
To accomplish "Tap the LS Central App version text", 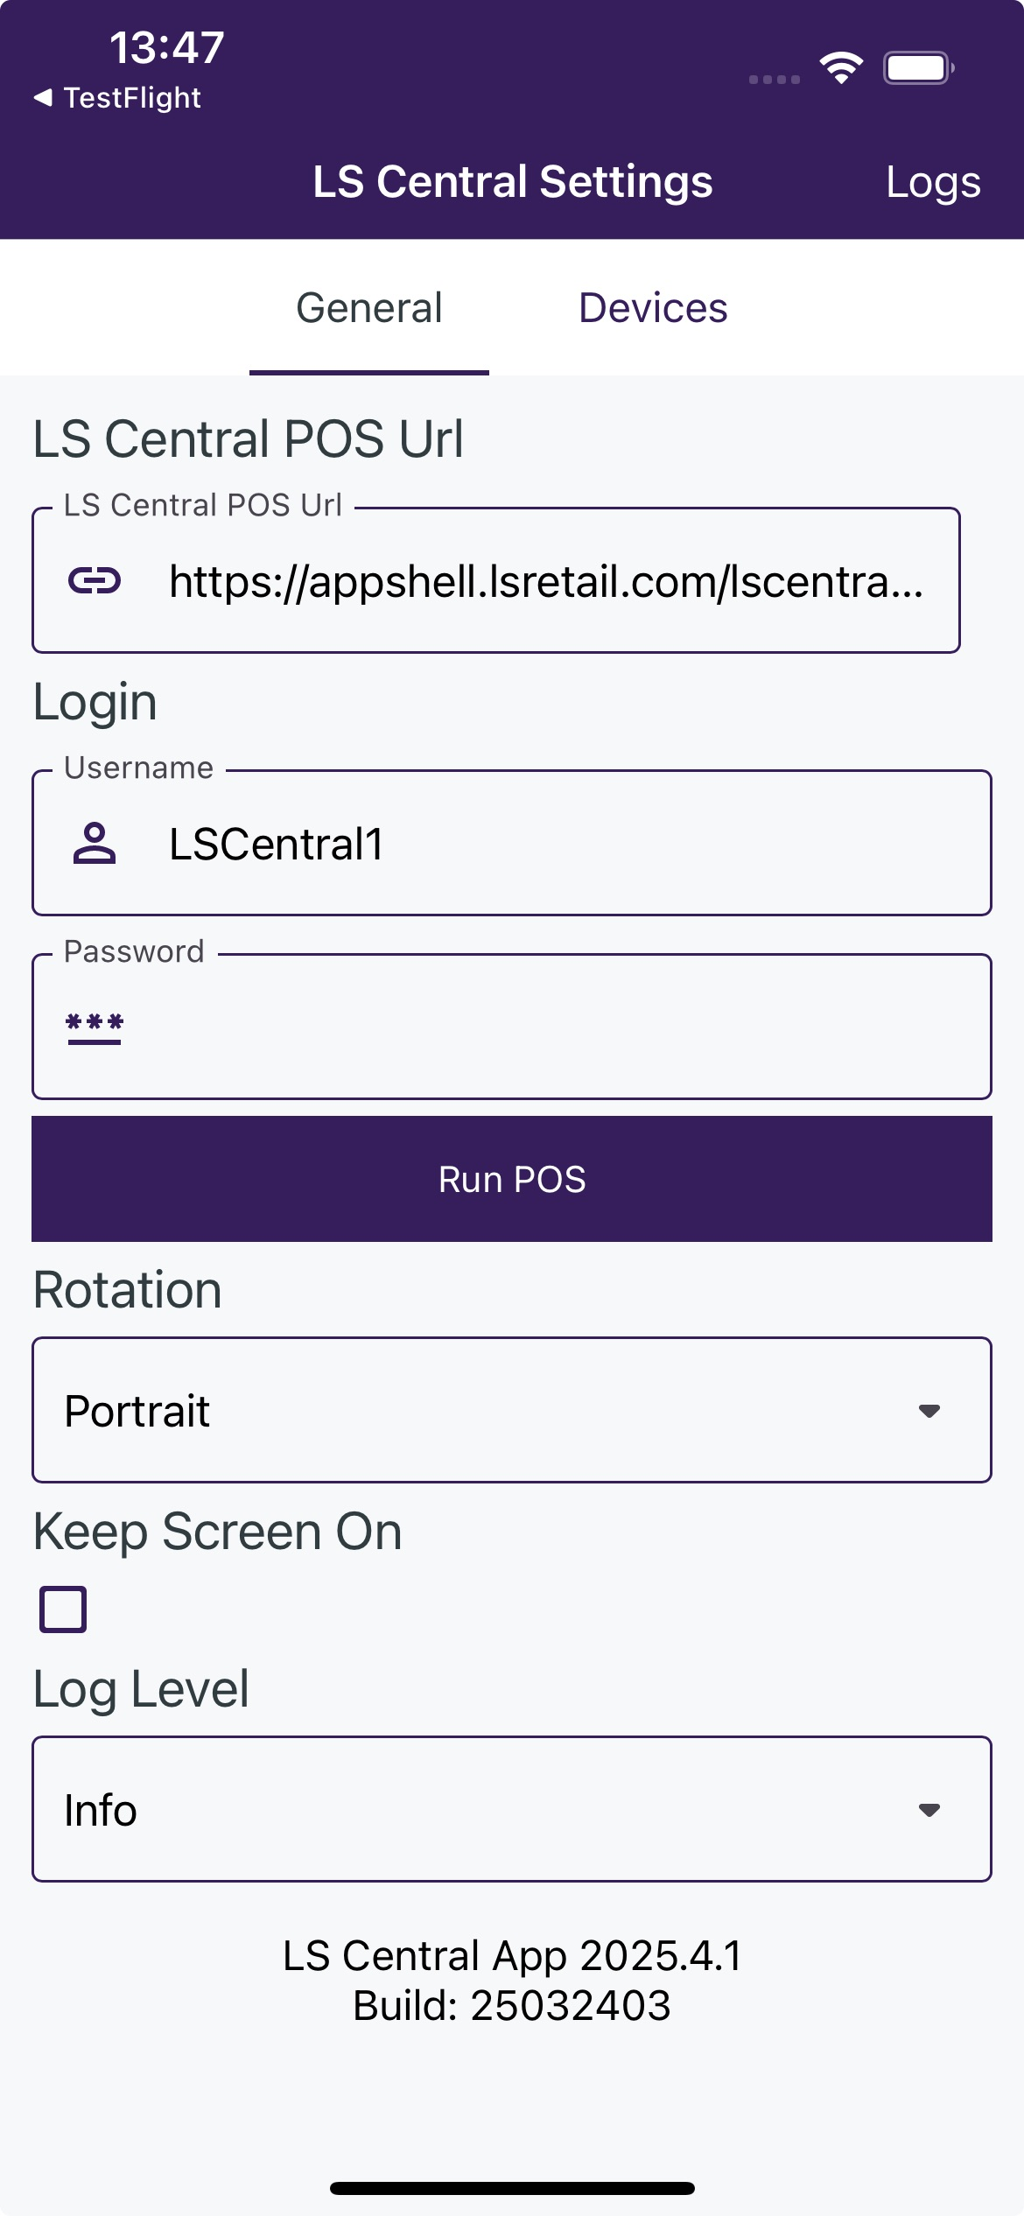I will click(512, 1956).
